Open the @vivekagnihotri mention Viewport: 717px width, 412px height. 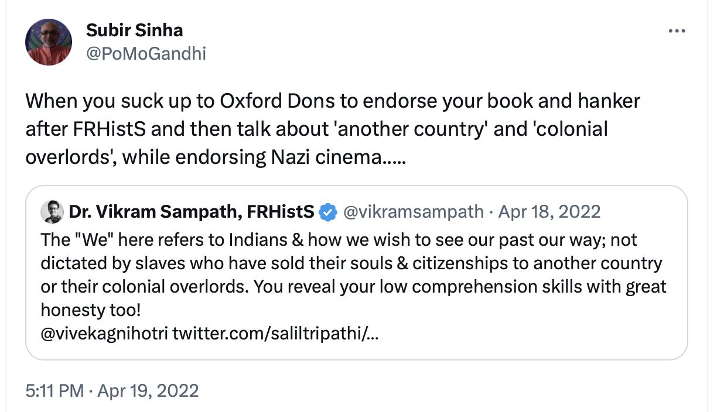(104, 335)
